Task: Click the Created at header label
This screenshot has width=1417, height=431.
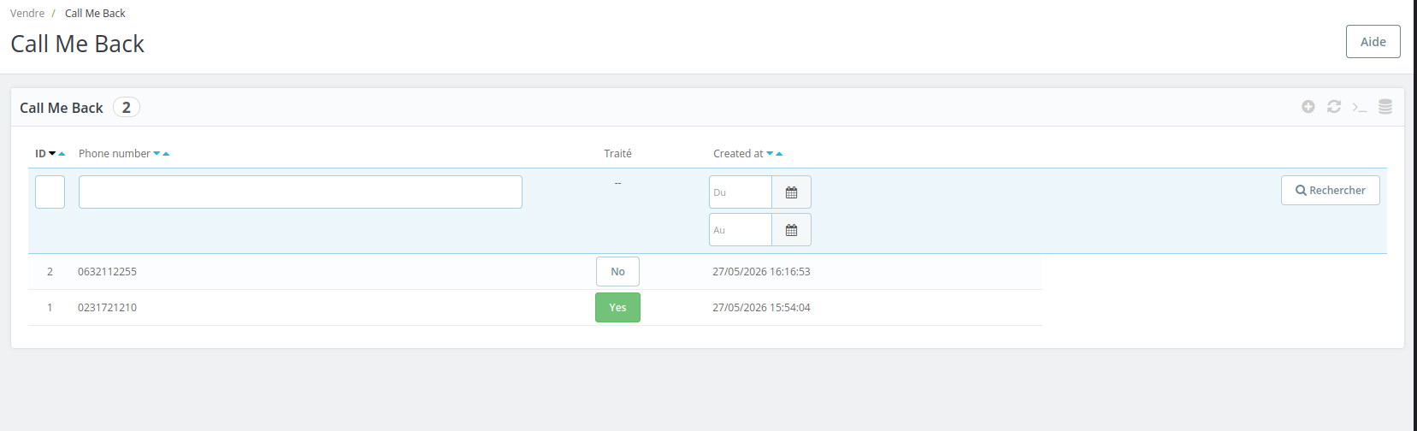Action: coord(738,154)
